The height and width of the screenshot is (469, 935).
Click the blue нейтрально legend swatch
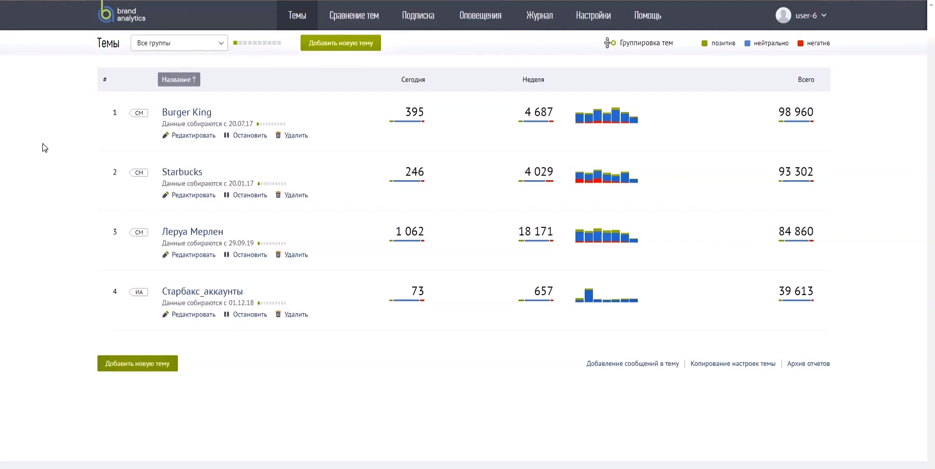click(747, 43)
